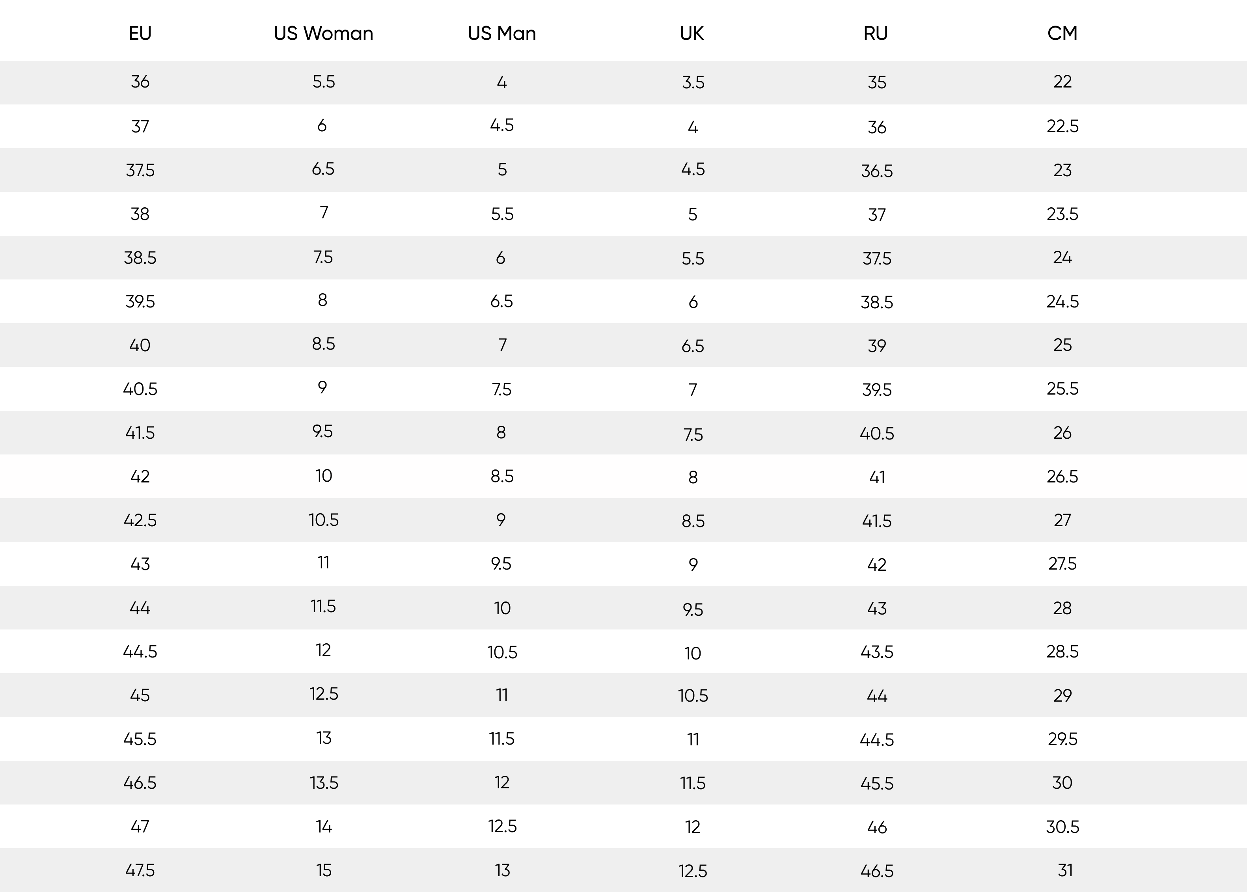Image resolution: width=1247 pixels, height=892 pixels.
Task: Click the US Woman column header
Action: tap(323, 34)
